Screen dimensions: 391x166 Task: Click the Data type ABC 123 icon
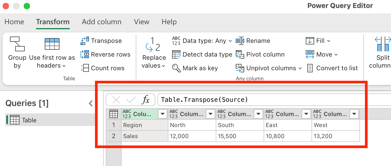click(x=176, y=41)
